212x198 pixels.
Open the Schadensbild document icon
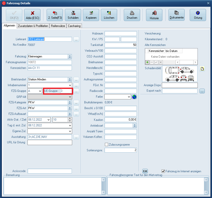(x=202, y=69)
